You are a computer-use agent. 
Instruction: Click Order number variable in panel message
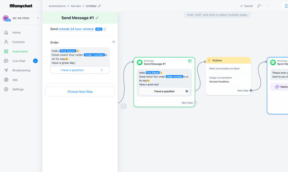[x=94, y=55]
